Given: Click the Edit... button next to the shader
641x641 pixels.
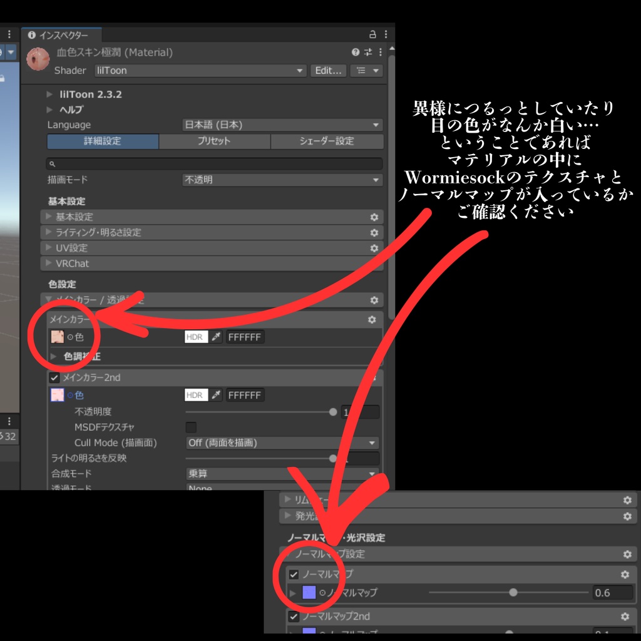Looking at the screenshot, I should [x=328, y=70].
